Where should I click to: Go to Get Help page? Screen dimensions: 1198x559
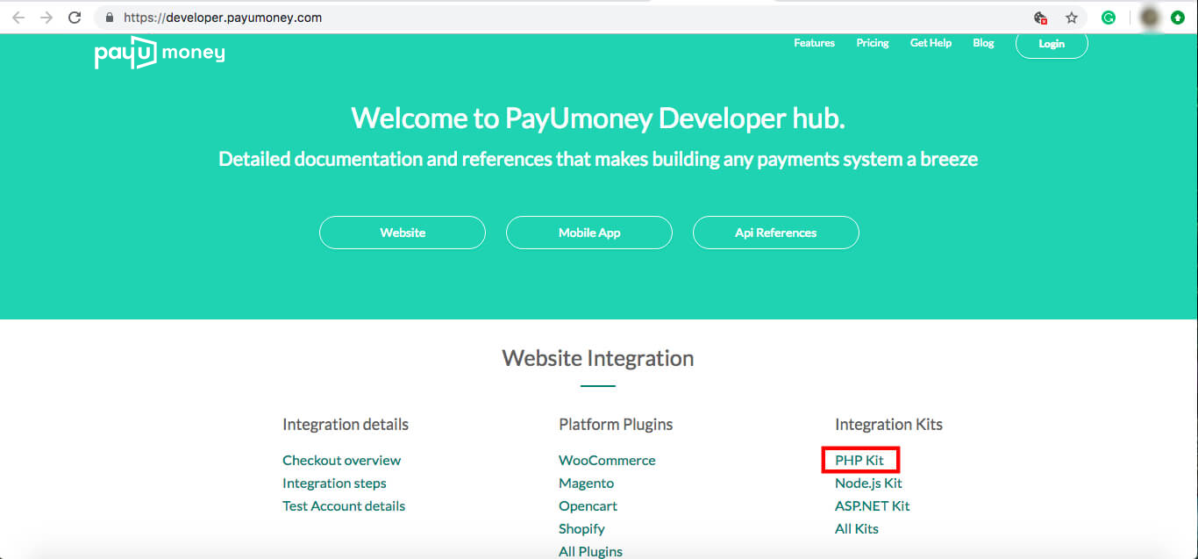click(x=931, y=43)
